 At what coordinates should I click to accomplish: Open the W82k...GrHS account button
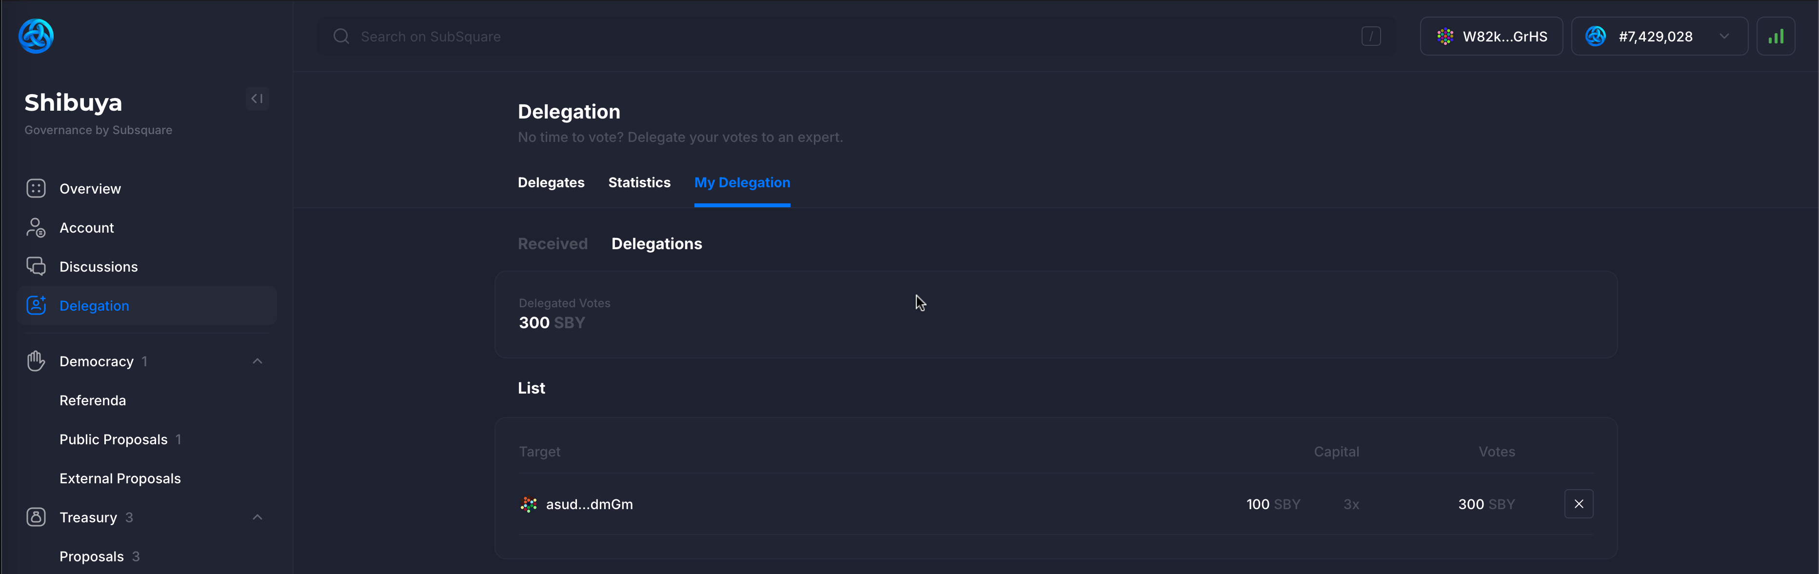[x=1491, y=36]
